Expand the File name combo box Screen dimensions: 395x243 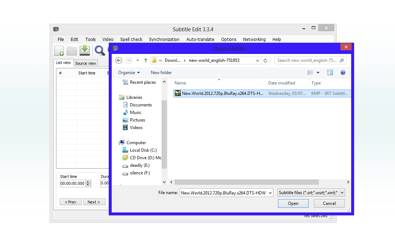click(x=270, y=193)
